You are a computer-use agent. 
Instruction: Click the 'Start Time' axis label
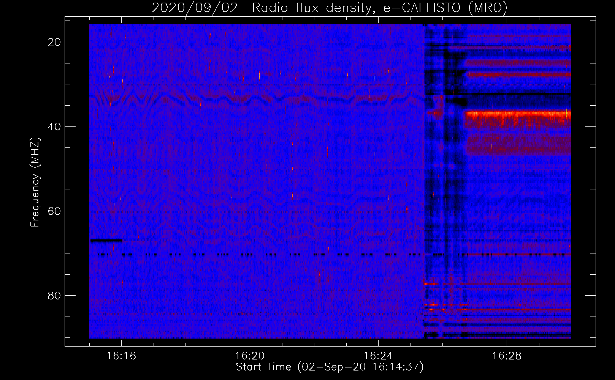(x=330, y=367)
